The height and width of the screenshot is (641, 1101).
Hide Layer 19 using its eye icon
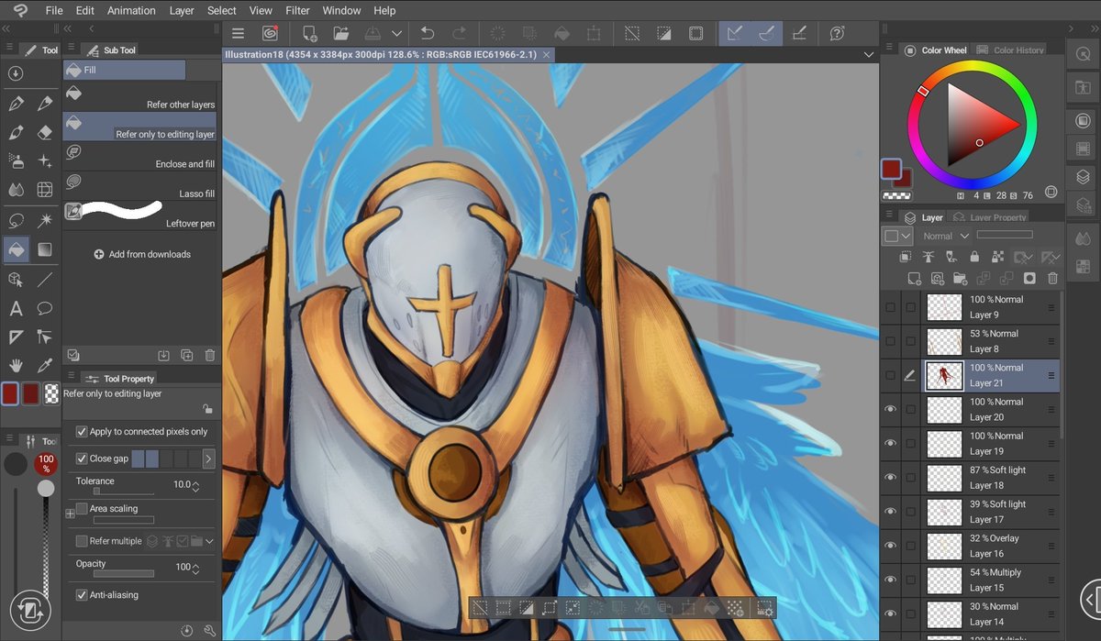(x=890, y=443)
